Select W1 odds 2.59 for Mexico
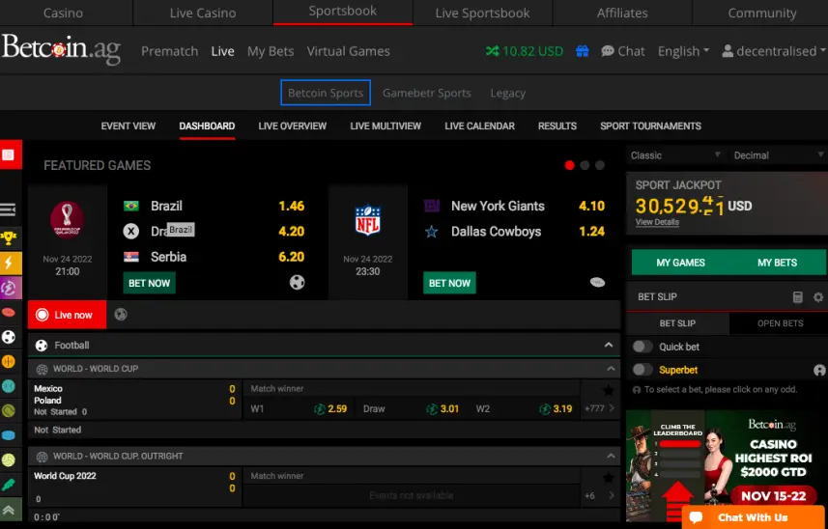Image resolution: width=828 pixels, height=529 pixels. [x=299, y=408]
